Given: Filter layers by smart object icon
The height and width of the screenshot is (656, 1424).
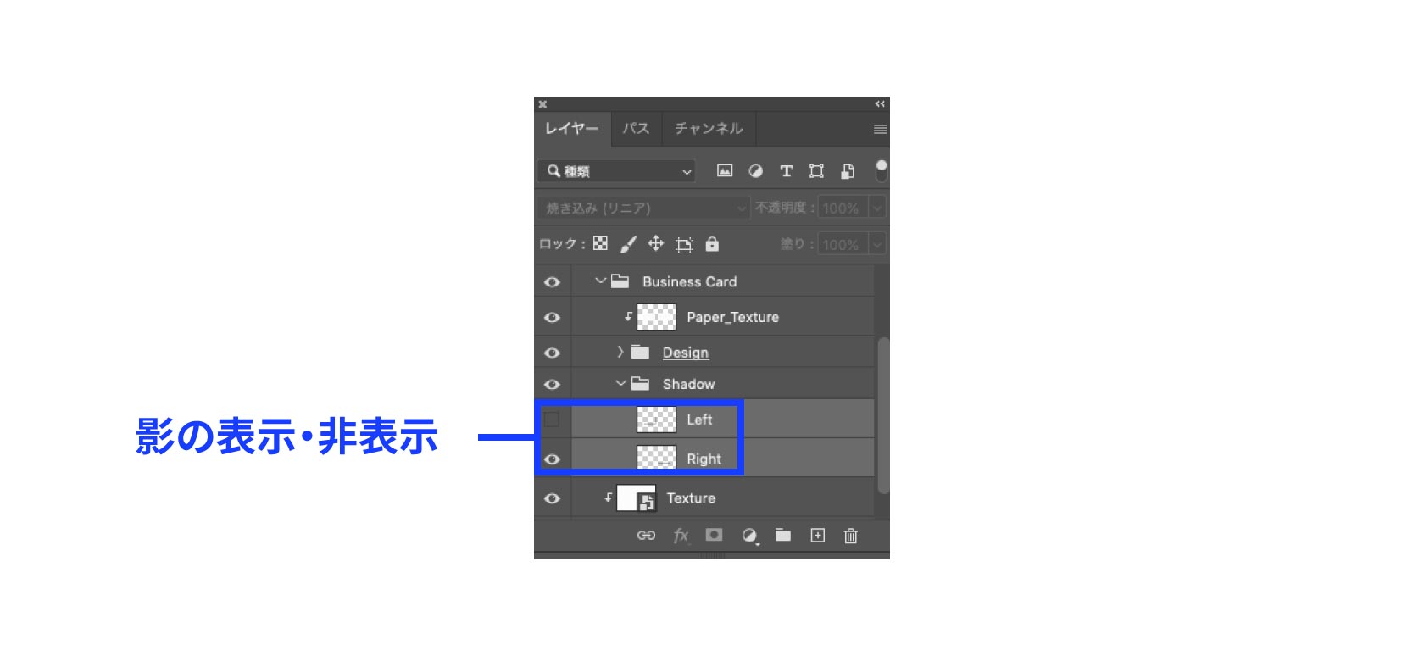Looking at the screenshot, I should click(847, 171).
